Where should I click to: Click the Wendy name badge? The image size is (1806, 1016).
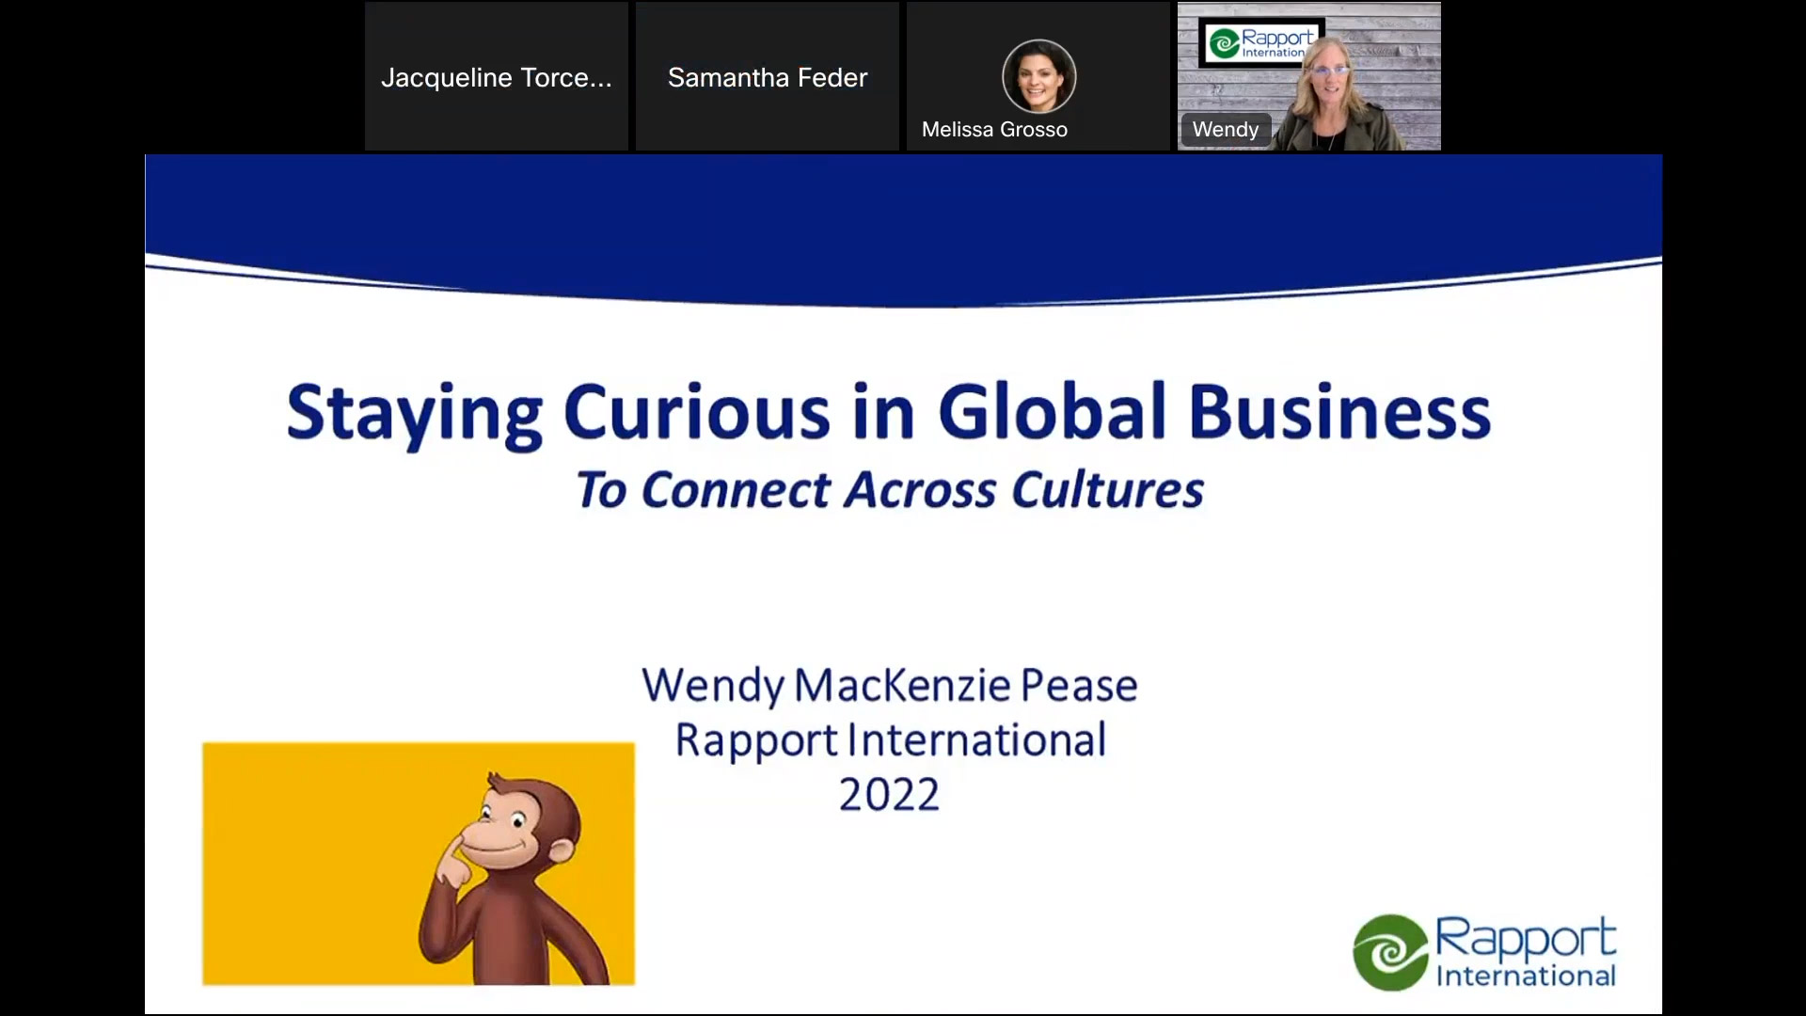tap(1225, 130)
